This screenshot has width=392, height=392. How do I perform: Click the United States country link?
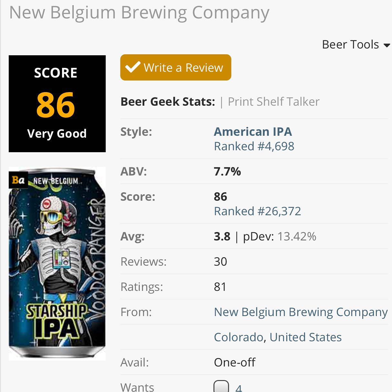click(x=305, y=337)
